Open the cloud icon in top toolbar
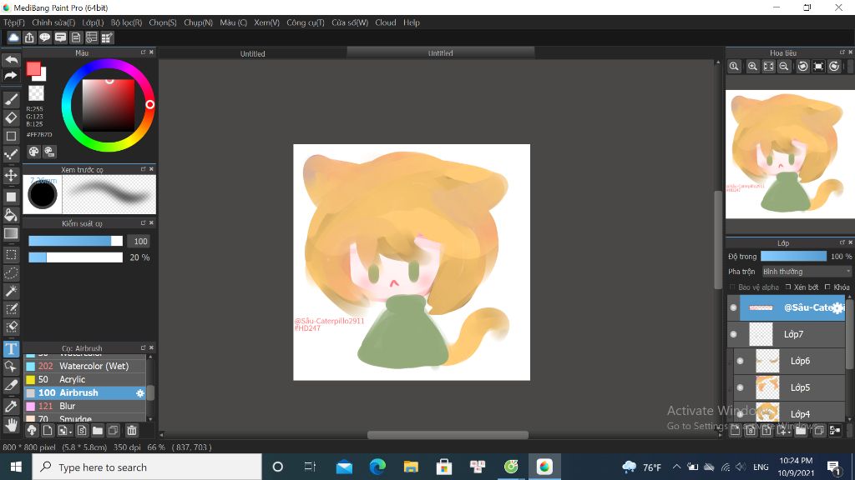Image resolution: width=855 pixels, height=480 pixels. [13, 37]
